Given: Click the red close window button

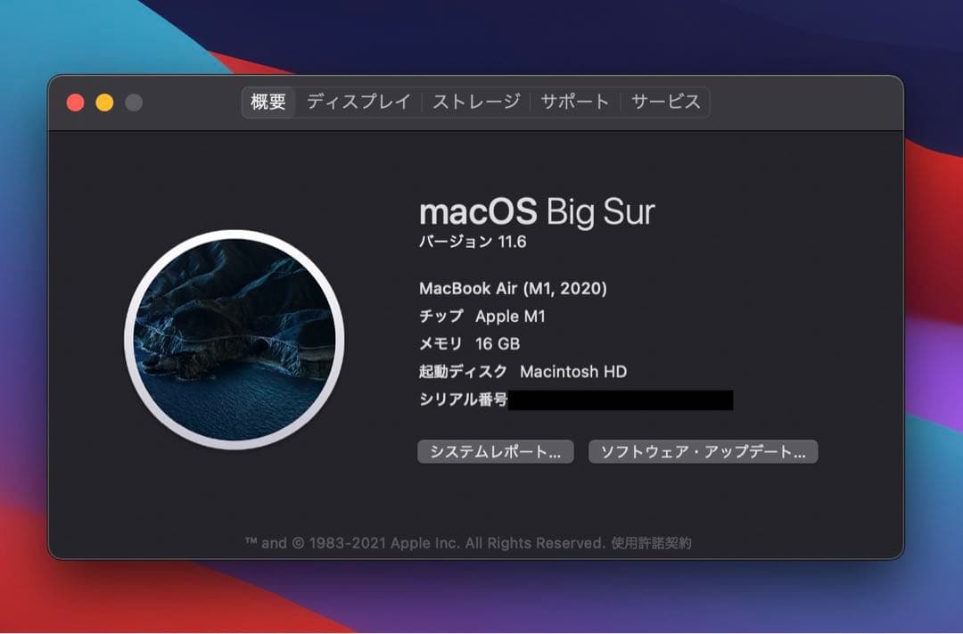Looking at the screenshot, I should (76, 103).
